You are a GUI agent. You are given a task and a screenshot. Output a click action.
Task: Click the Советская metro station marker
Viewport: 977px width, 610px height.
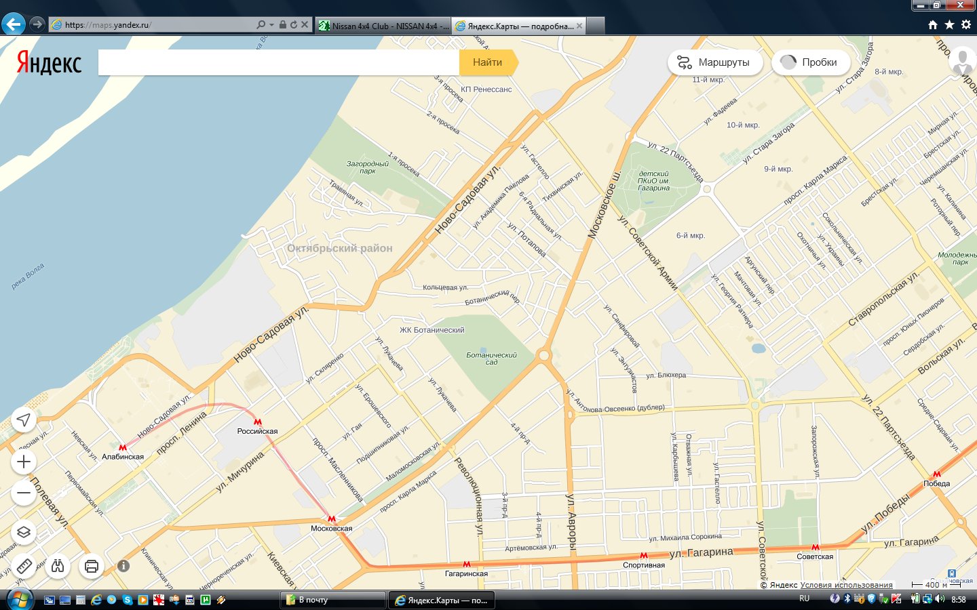pyautogui.click(x=815, y=548)
